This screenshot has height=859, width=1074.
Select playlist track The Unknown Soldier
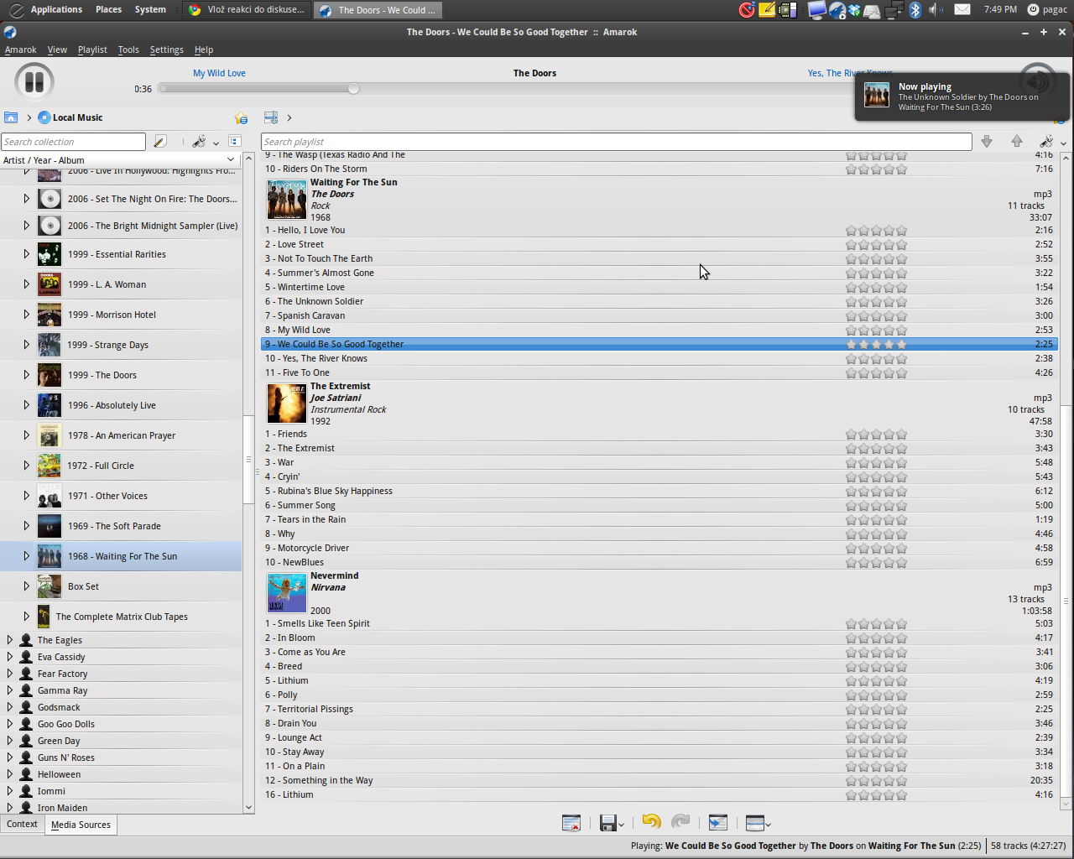click(x=660, y=301)
